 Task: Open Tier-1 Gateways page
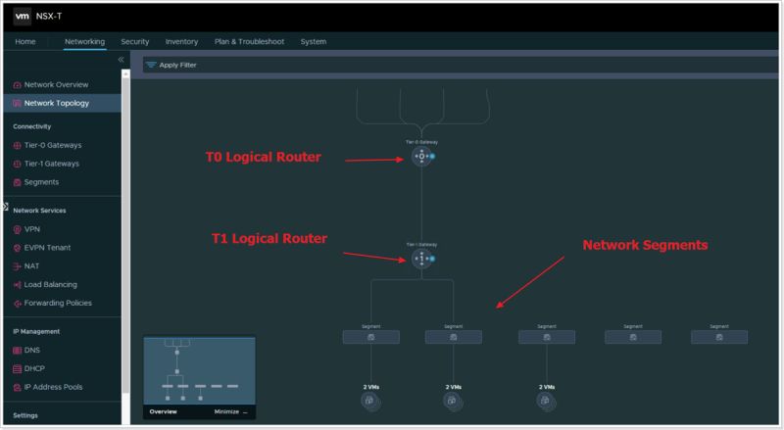tap(52, 164)
